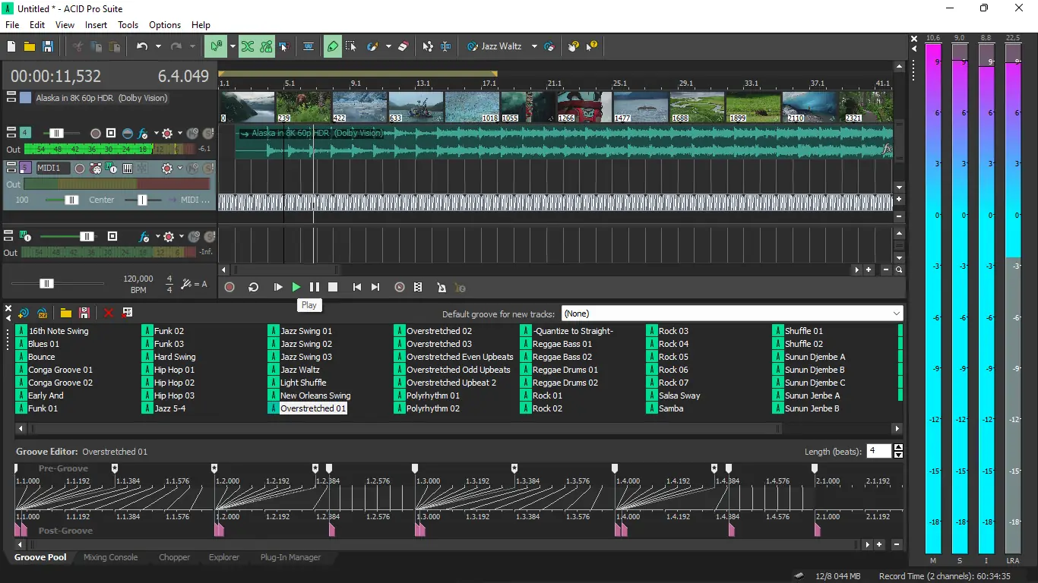Switch to the Mixing Console tab

click(111, 557)
